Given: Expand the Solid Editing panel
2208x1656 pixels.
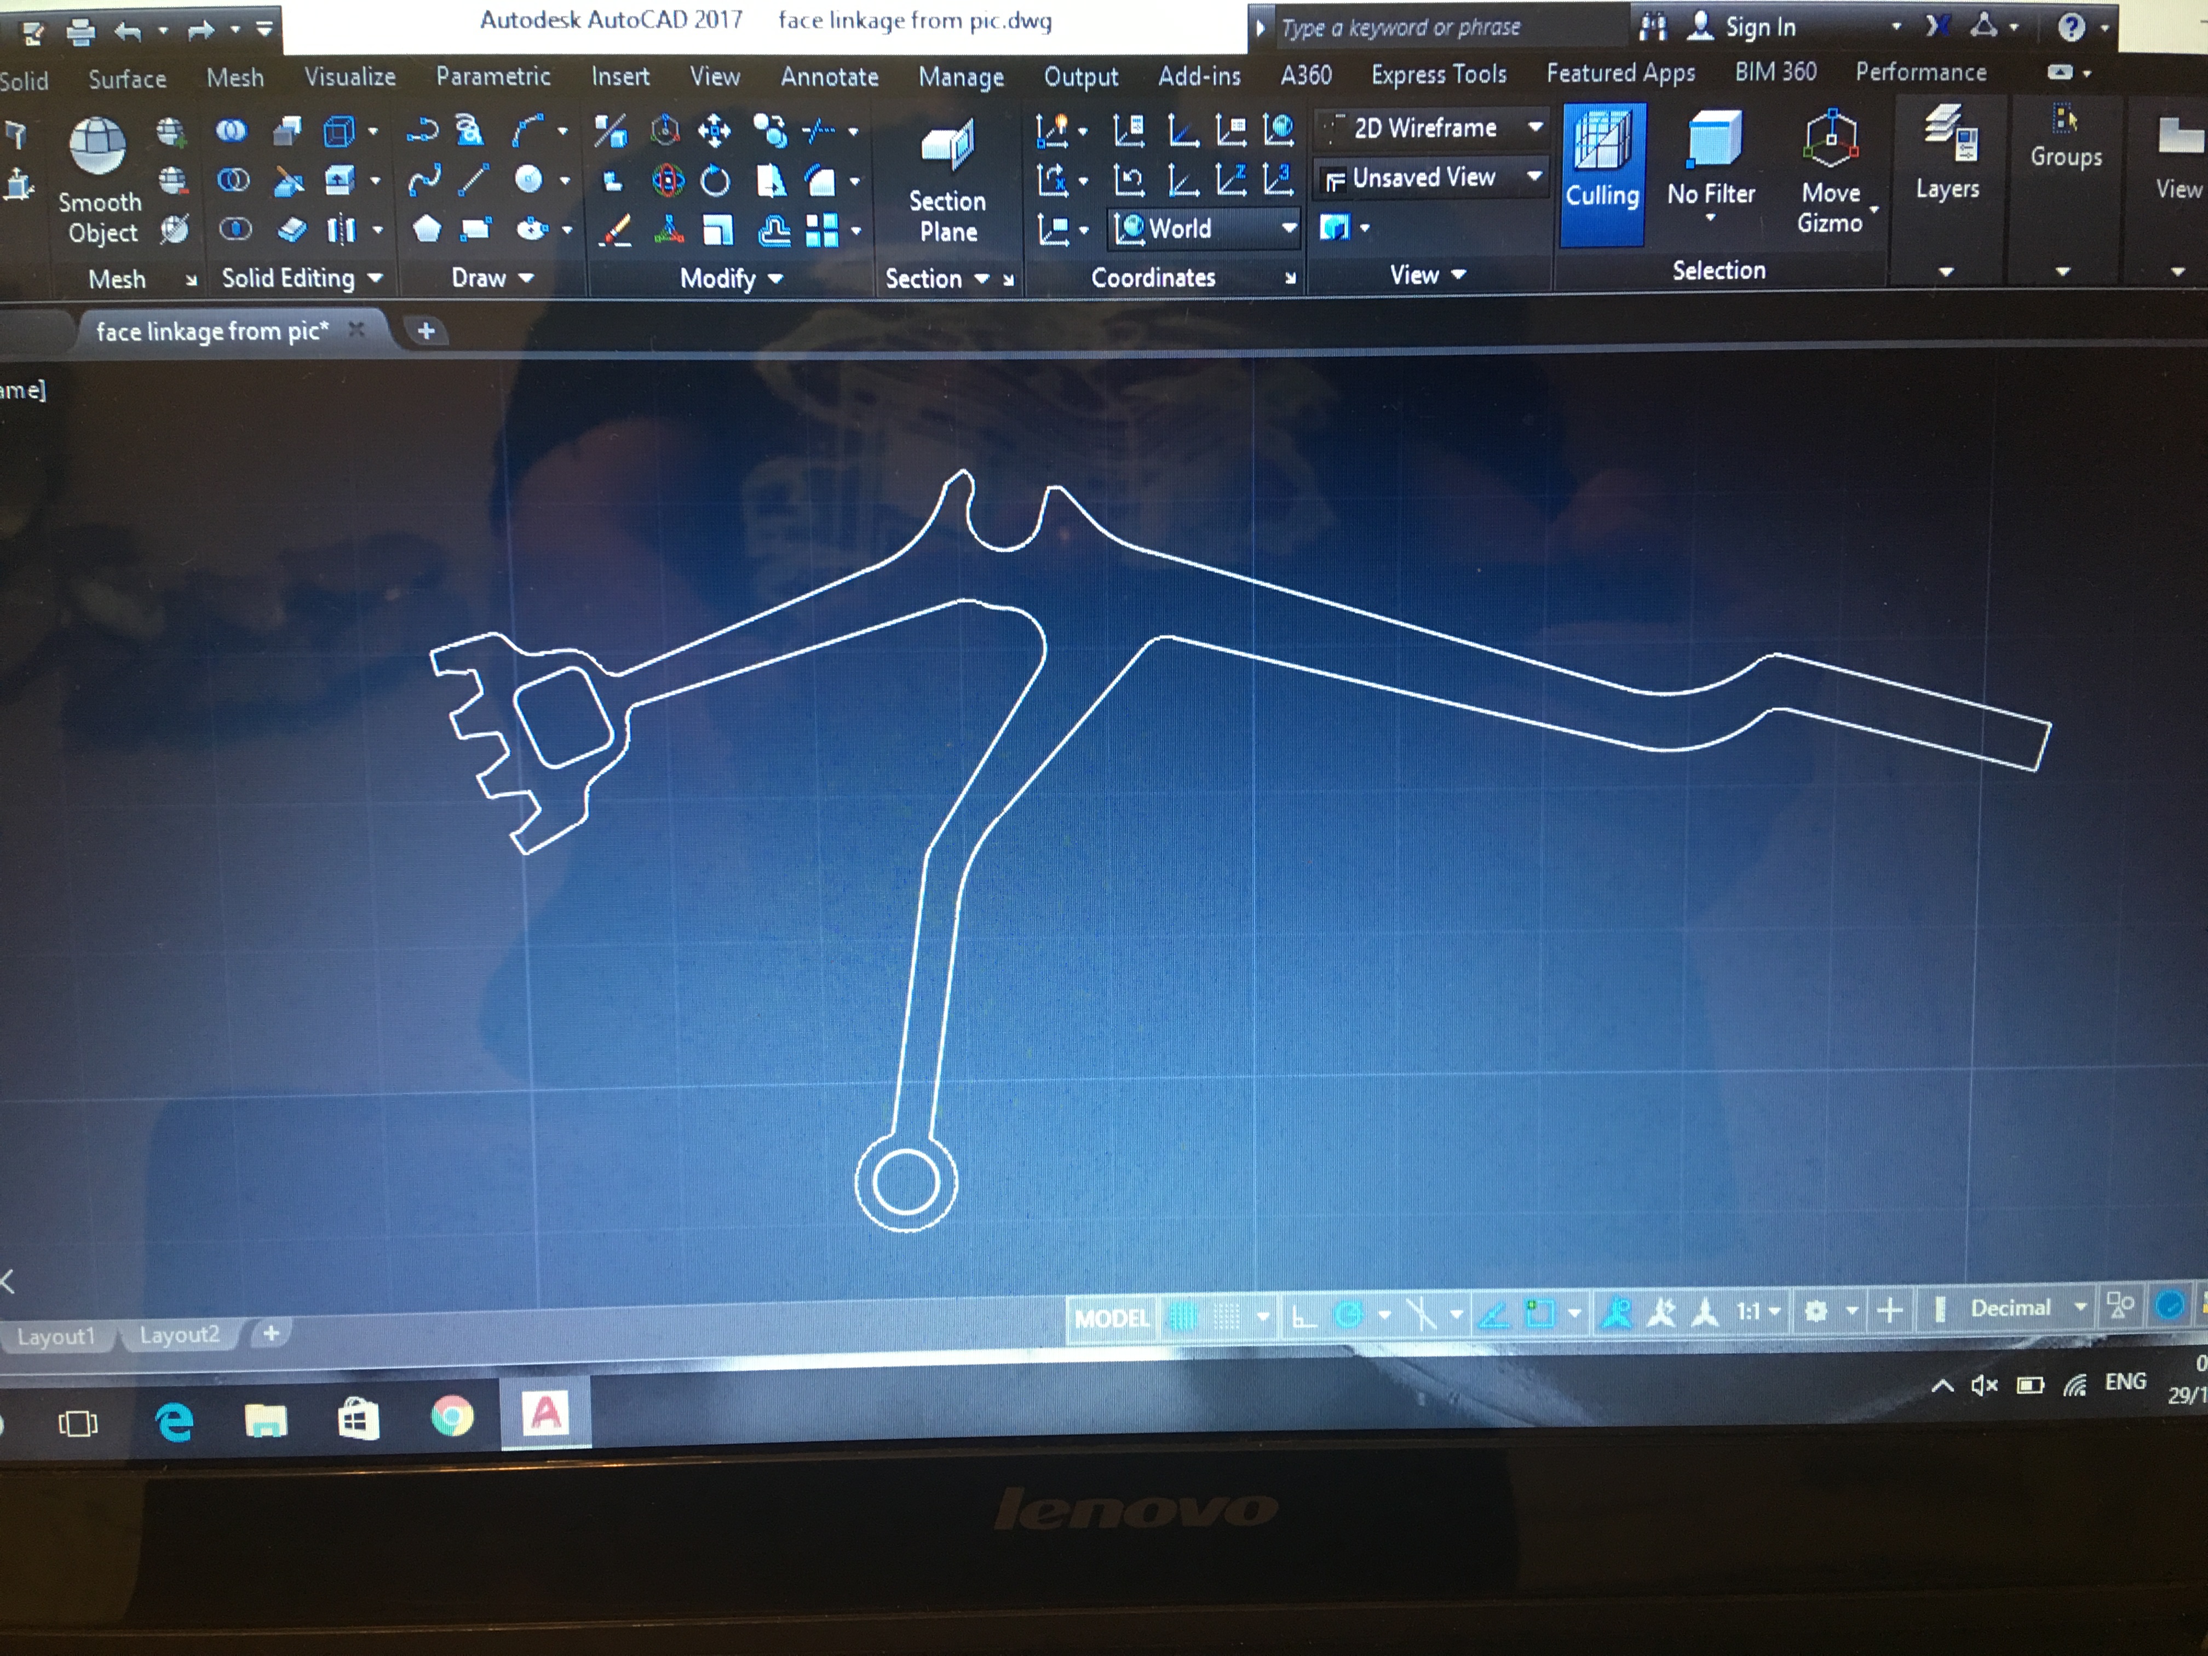Looking at the screenshot, I should [x=302, y=278].
